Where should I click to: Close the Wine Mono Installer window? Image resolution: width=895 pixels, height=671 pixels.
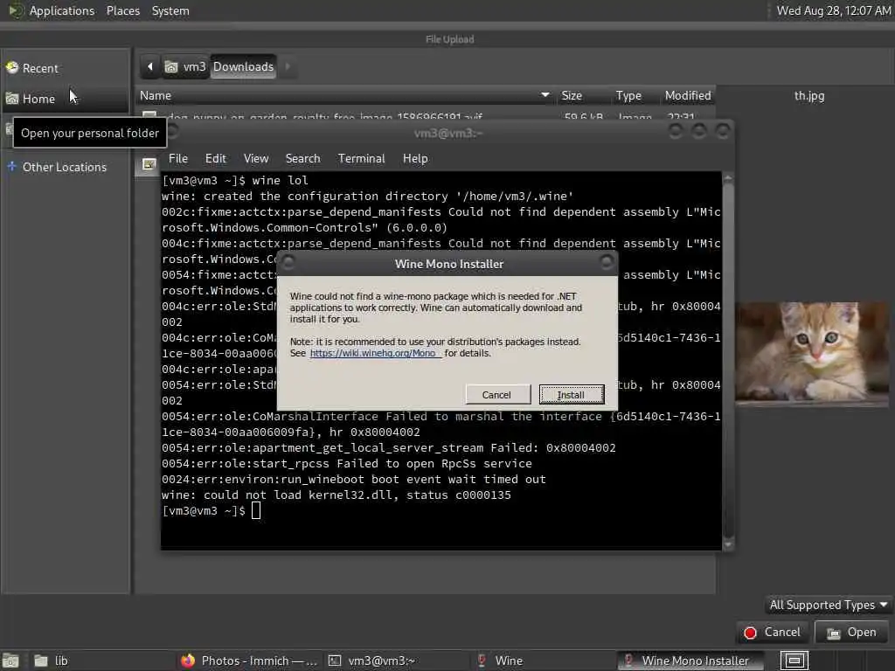(x=607, y=262)
